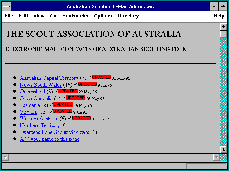The image size is (229, 171).
Task: Click the vertical scrollbar down arrow
Action: pos(224,150)
